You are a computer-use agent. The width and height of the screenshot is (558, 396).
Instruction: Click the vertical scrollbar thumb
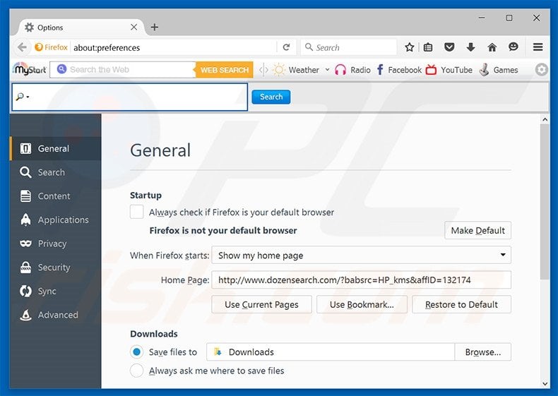click(x=545, y=202)
